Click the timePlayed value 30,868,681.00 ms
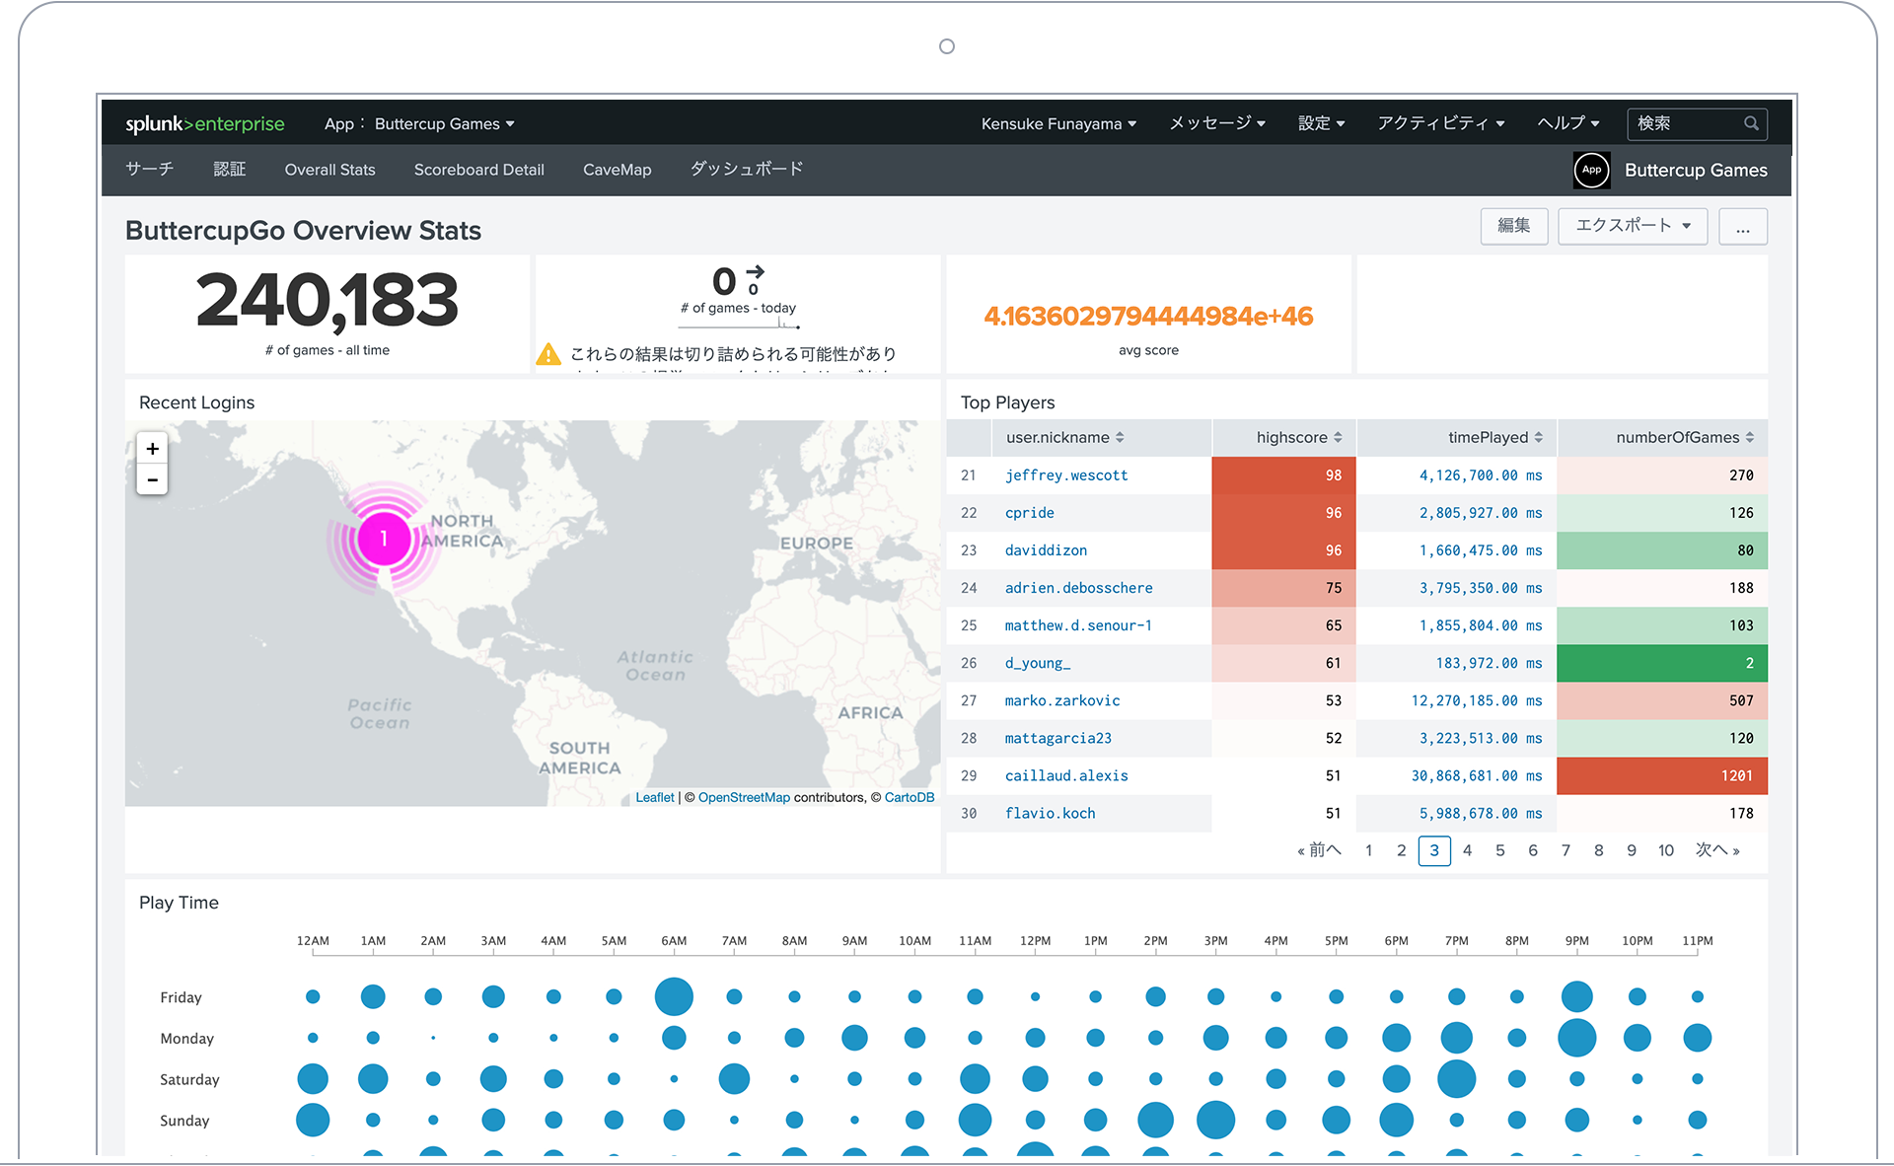The image size is (1894, 1166). click(x=1477, y=775)
